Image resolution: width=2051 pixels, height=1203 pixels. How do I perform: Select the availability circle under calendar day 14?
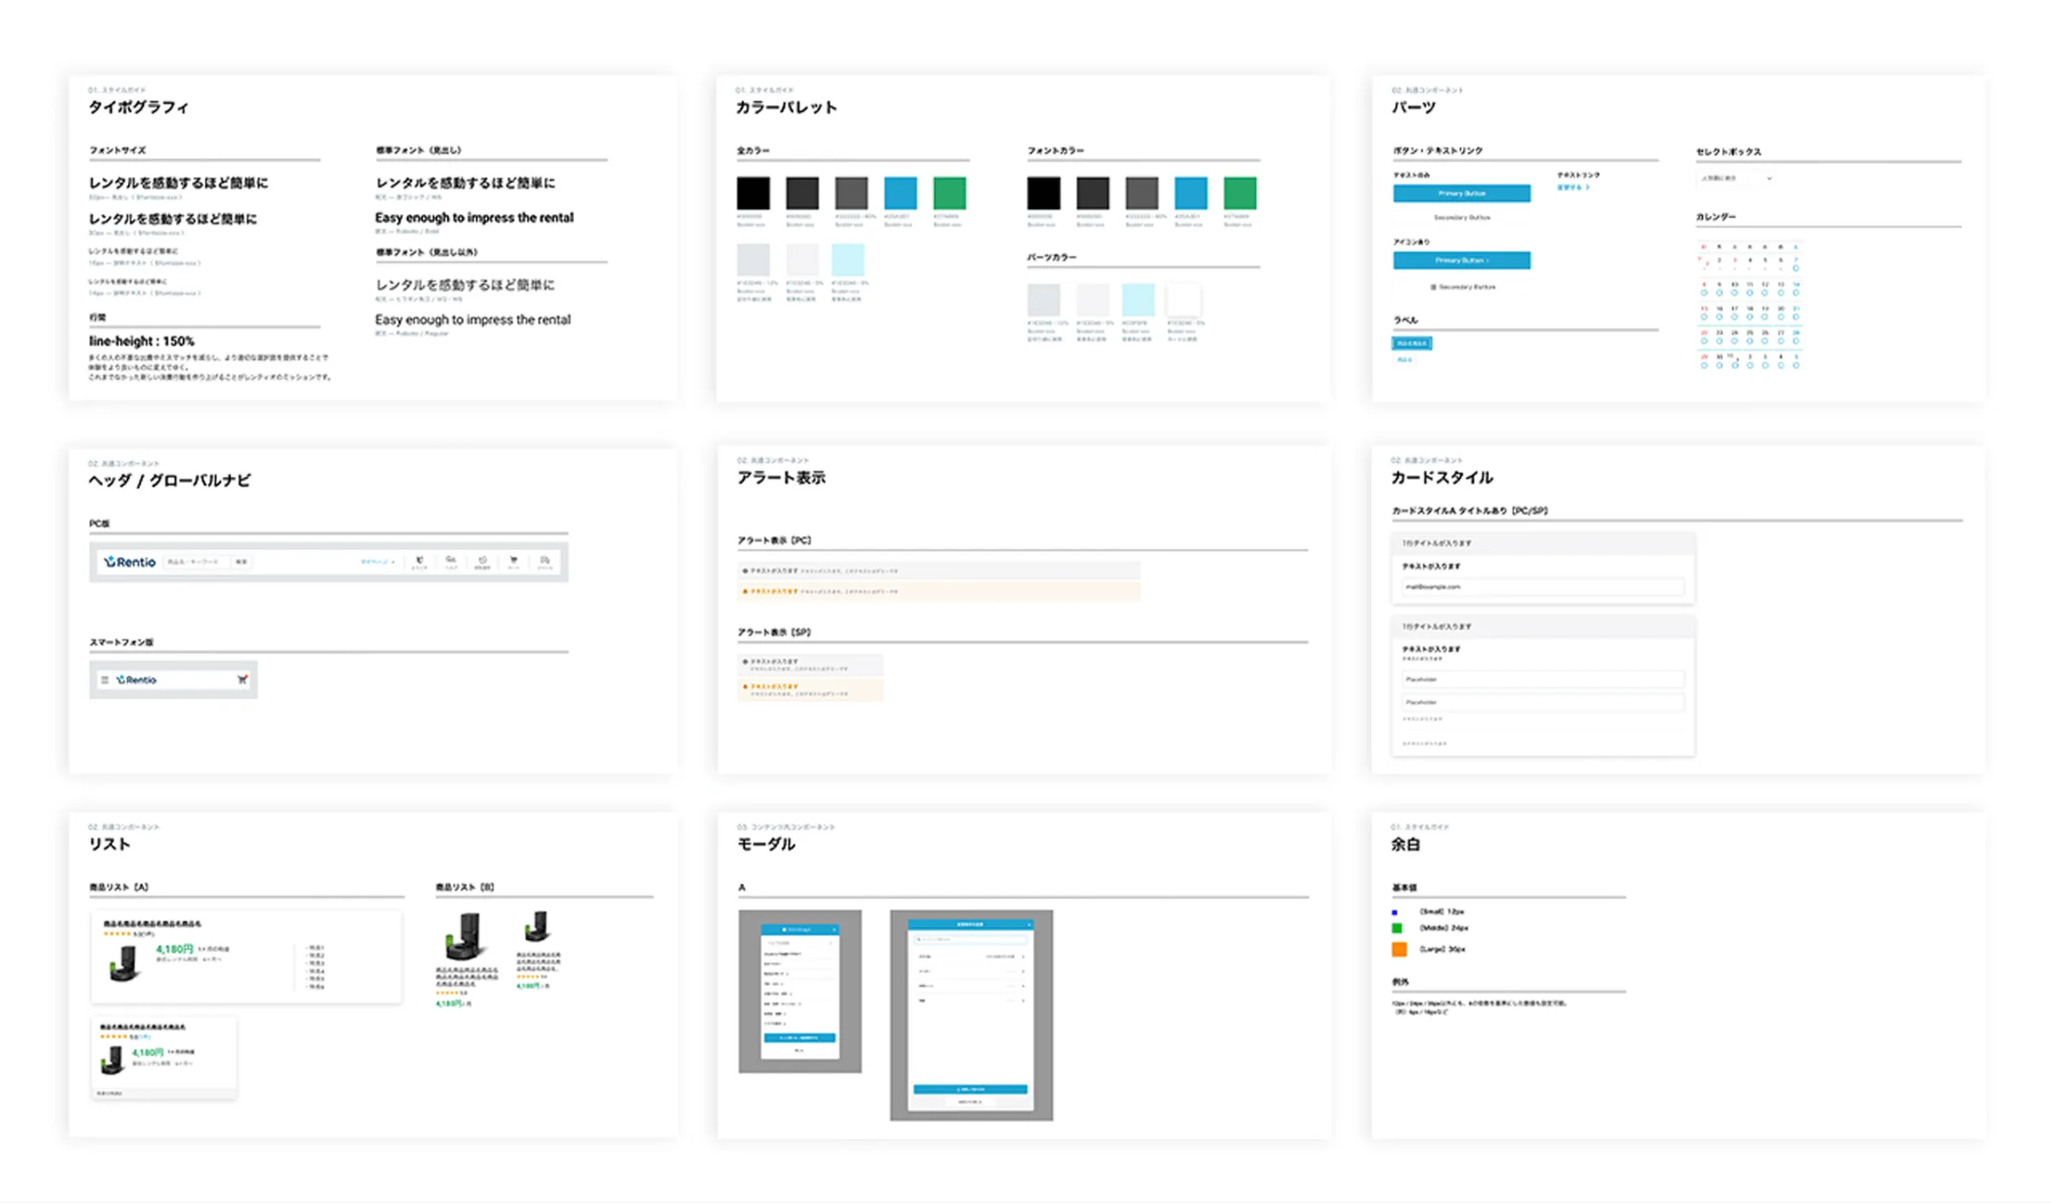(x=1796, y=293)
